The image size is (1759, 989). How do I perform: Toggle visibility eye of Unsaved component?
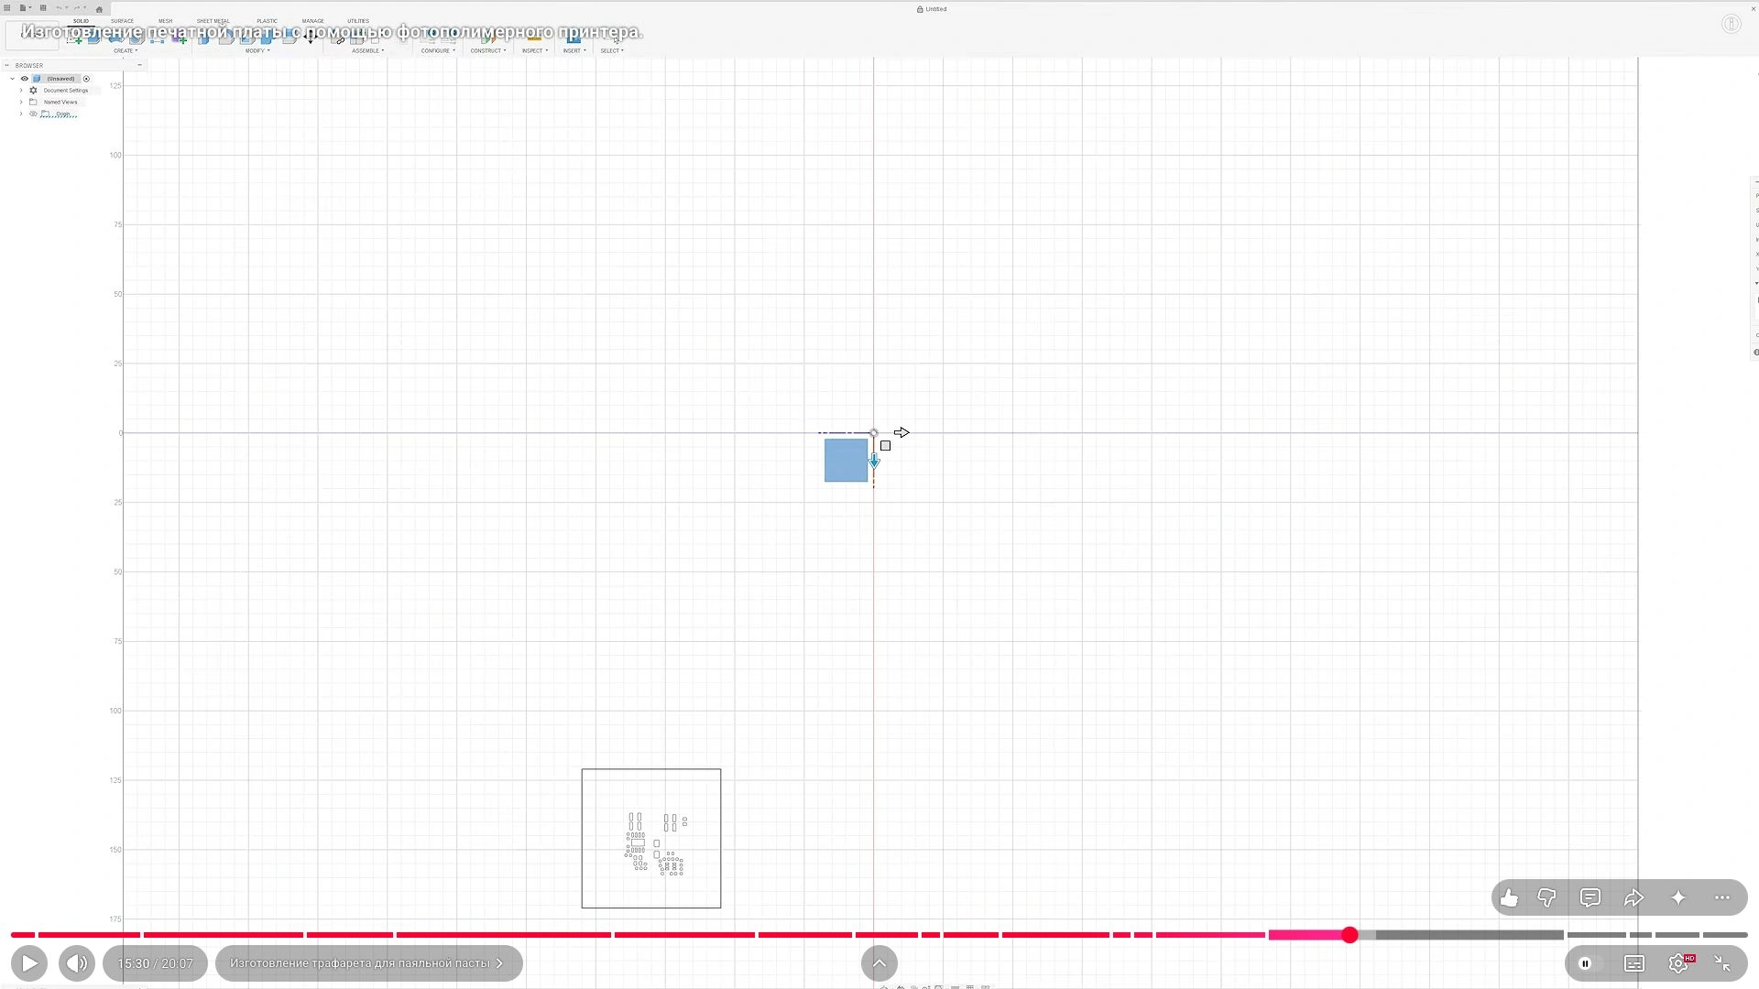(x=25, y=79)
